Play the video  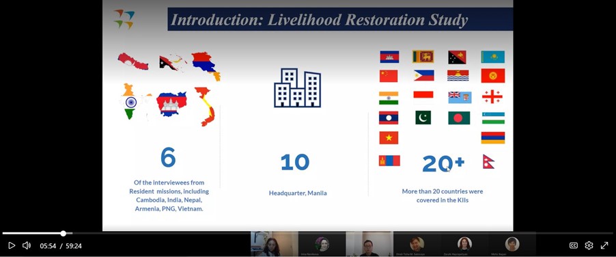pyautogui.click(x=12, y=245)
